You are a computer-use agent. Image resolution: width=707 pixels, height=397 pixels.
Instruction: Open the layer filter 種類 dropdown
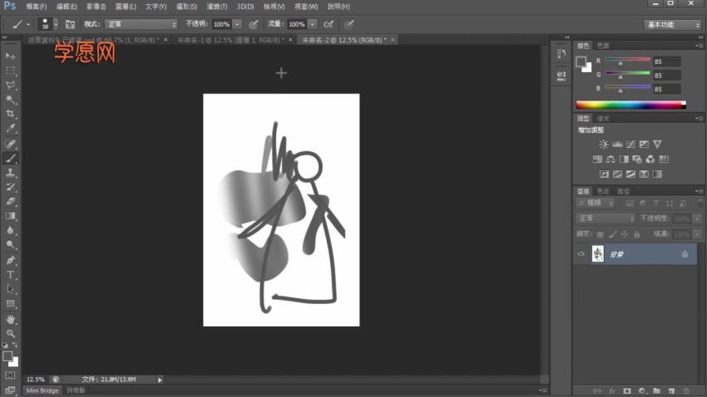(596, 203)
